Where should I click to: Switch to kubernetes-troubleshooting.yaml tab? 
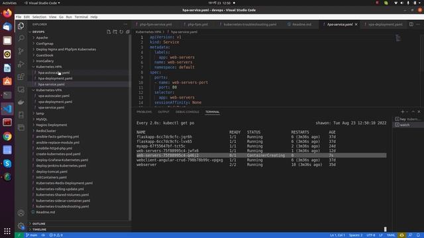(250, 24)
